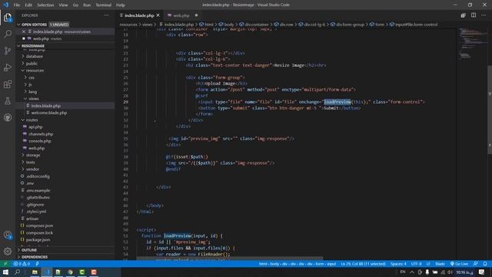Click Spaces: 4 indentation setting
Image resolution: width=492 pixels, height=277 pixels.
[398, 264]
